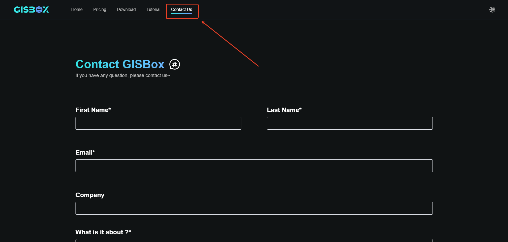Open the Tutorial menu item
The image size is (508, 242).
153,10
